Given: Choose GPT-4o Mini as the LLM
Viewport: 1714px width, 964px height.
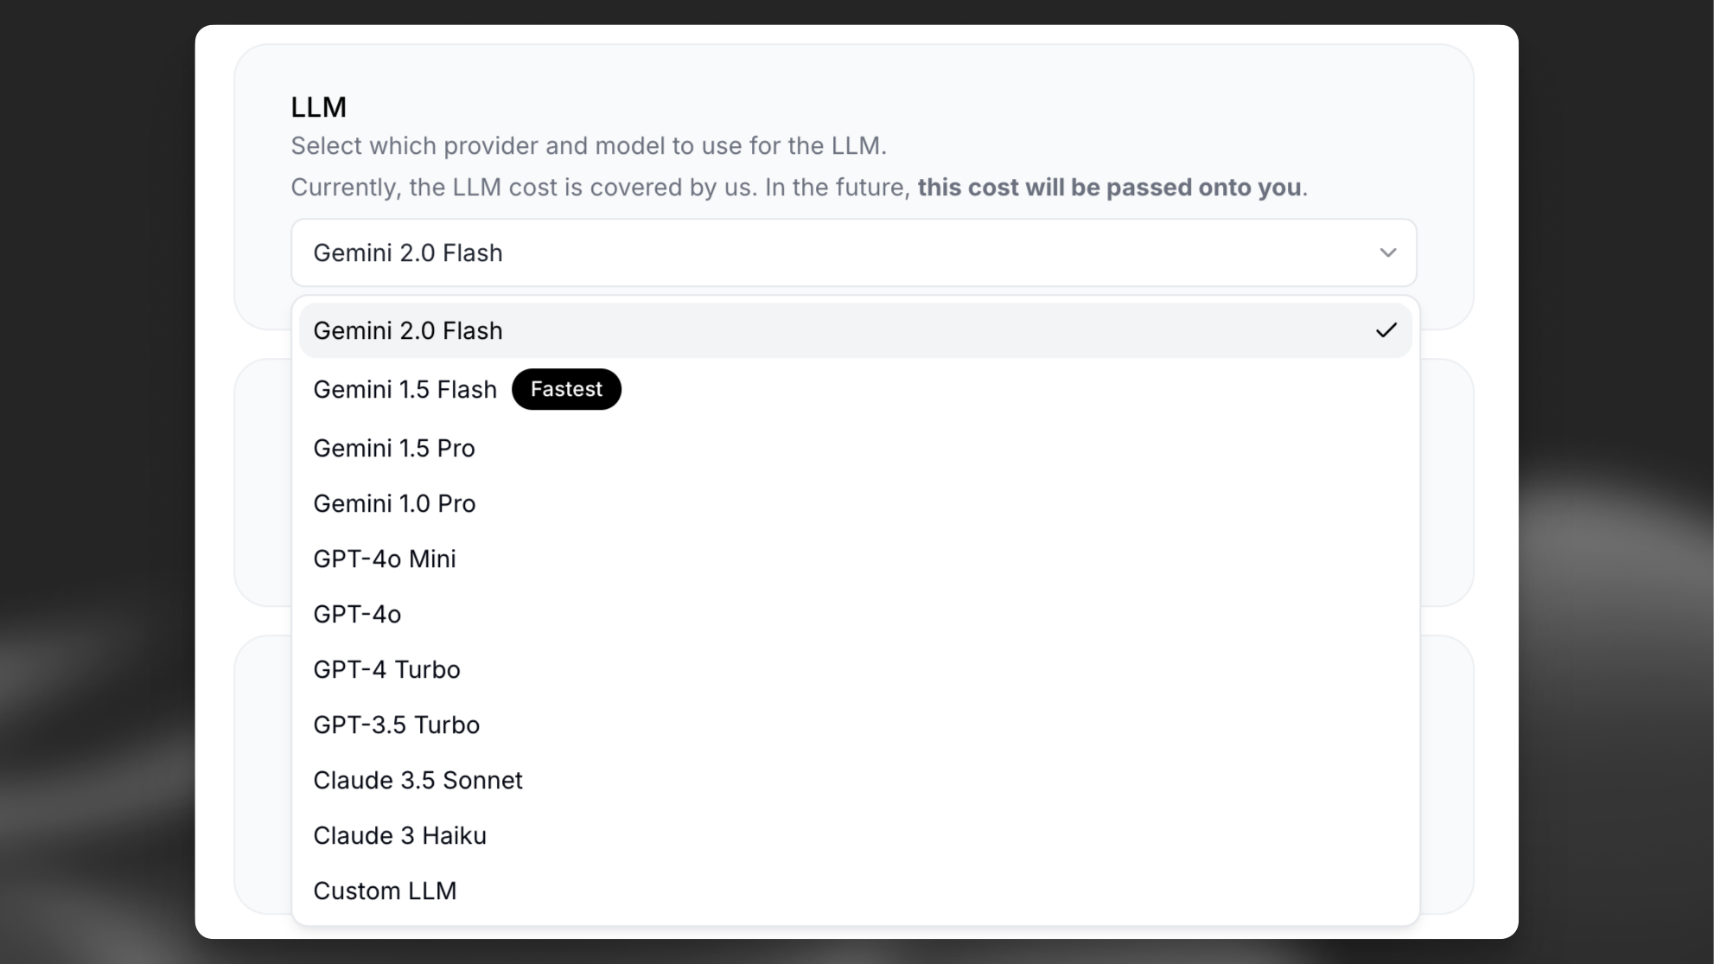Looking at the screenshot, I should pyautogui.click(x=385, y=559).
